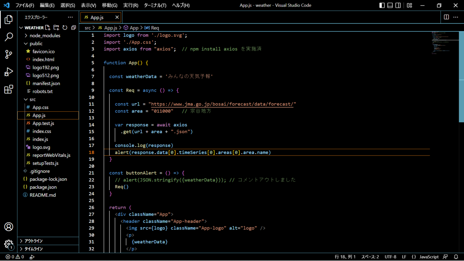Screen dimensions: 464x261
Task: Toggle primary side bar layout icon
Action: 382,5
